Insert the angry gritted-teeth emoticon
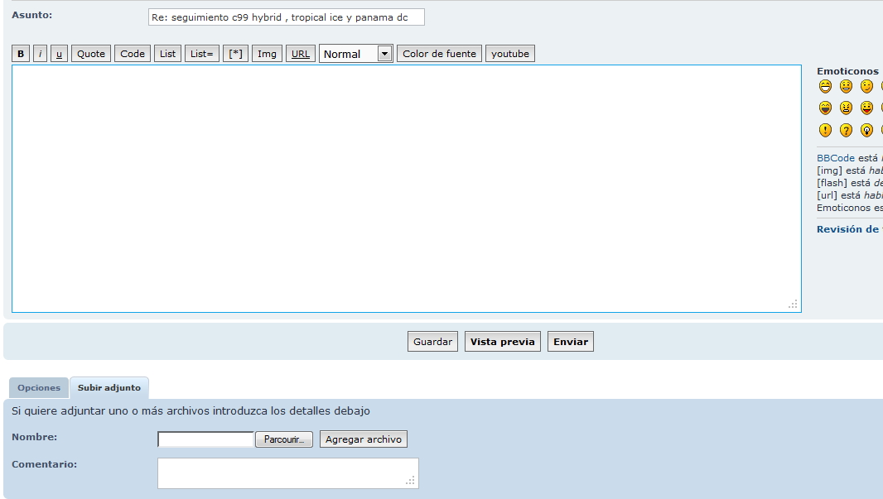The height and width of the screenshot is (499, 883). [846, 108]
